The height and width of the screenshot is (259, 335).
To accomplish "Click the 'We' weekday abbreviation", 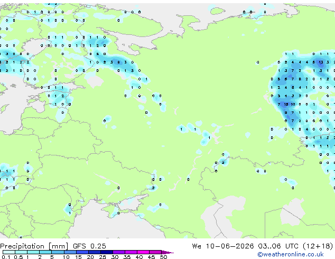I will [x=197, y=246].
